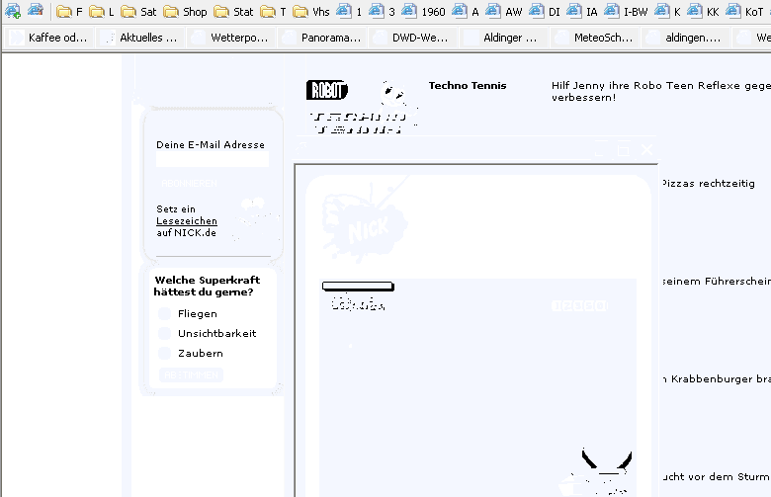Open the Techno Tennis game title link
Image resolution: width=771 pixels, height=497 pixels.
(x=467, y=86)
